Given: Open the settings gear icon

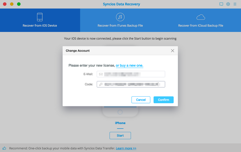Looking at the screenshot, I should (x=228, y=4).
